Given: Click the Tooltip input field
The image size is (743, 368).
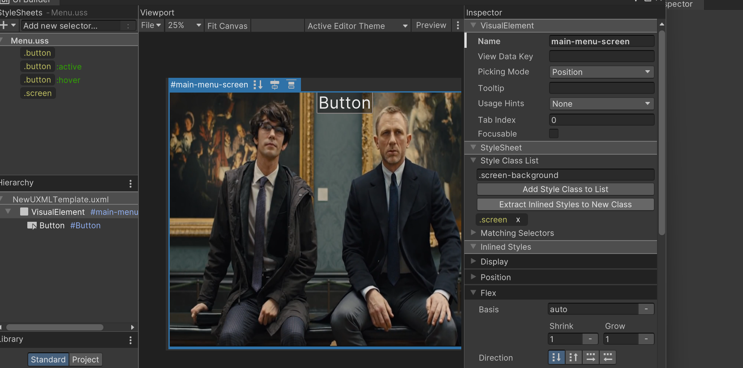Looking at the screenshot, I should click(601, 88).
